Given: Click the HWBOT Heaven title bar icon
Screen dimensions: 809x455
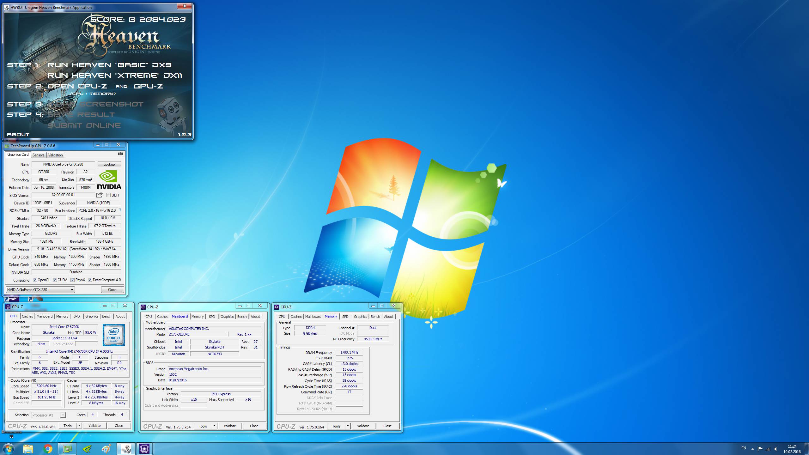Looking at the screenshot, I should pos(7,7).
